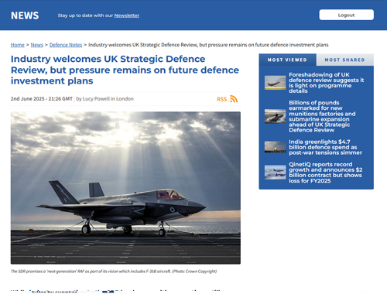Navigate to Defence Notes breadcrumb

pyautogui.click(x=66, y=45)
